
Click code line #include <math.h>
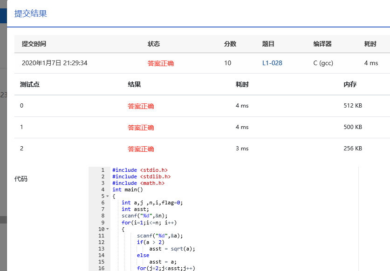(x=138, y=183)
